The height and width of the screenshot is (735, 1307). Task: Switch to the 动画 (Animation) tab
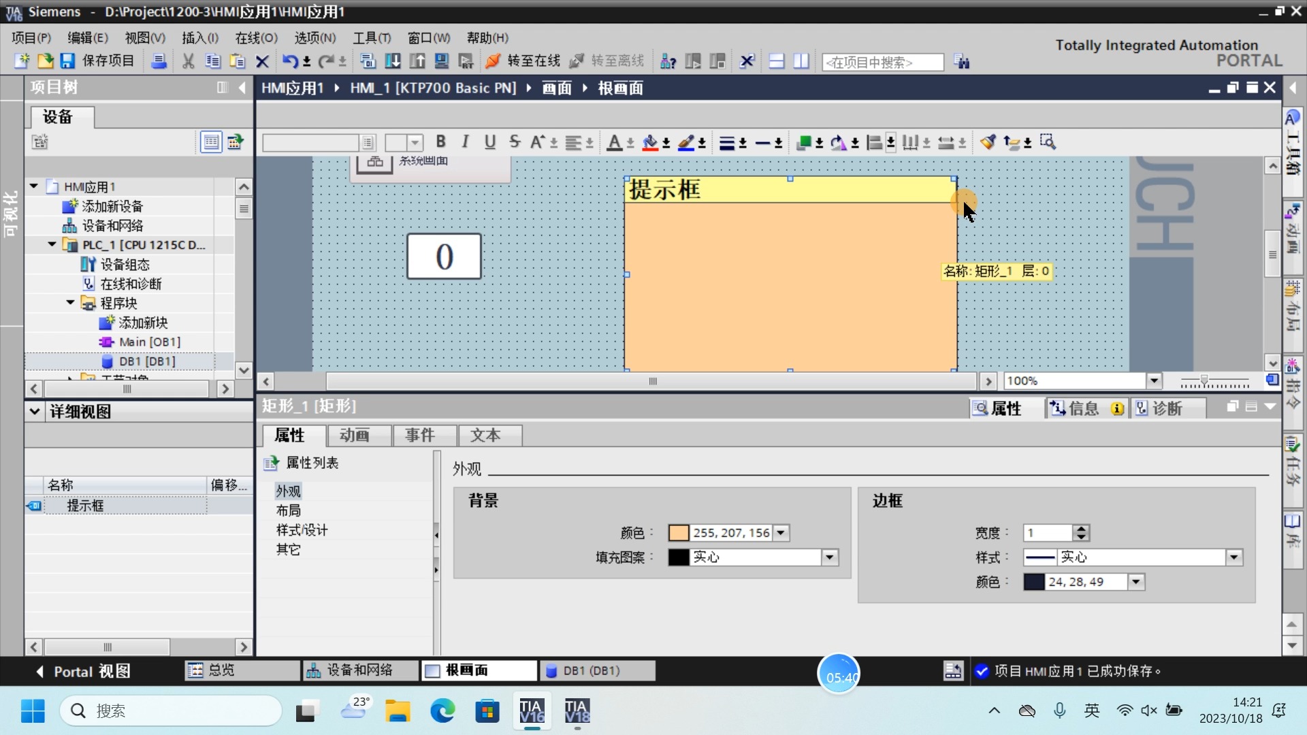point(355,436)
